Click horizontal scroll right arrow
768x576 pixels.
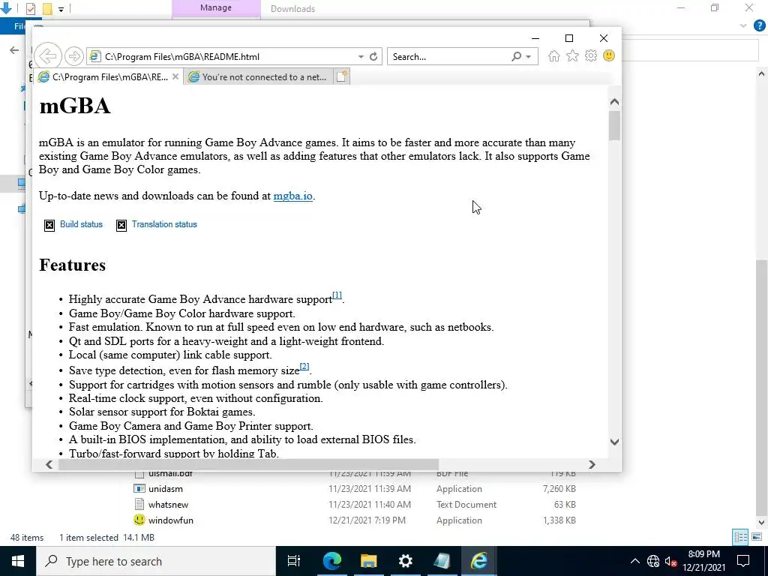(x=592, y=464)
